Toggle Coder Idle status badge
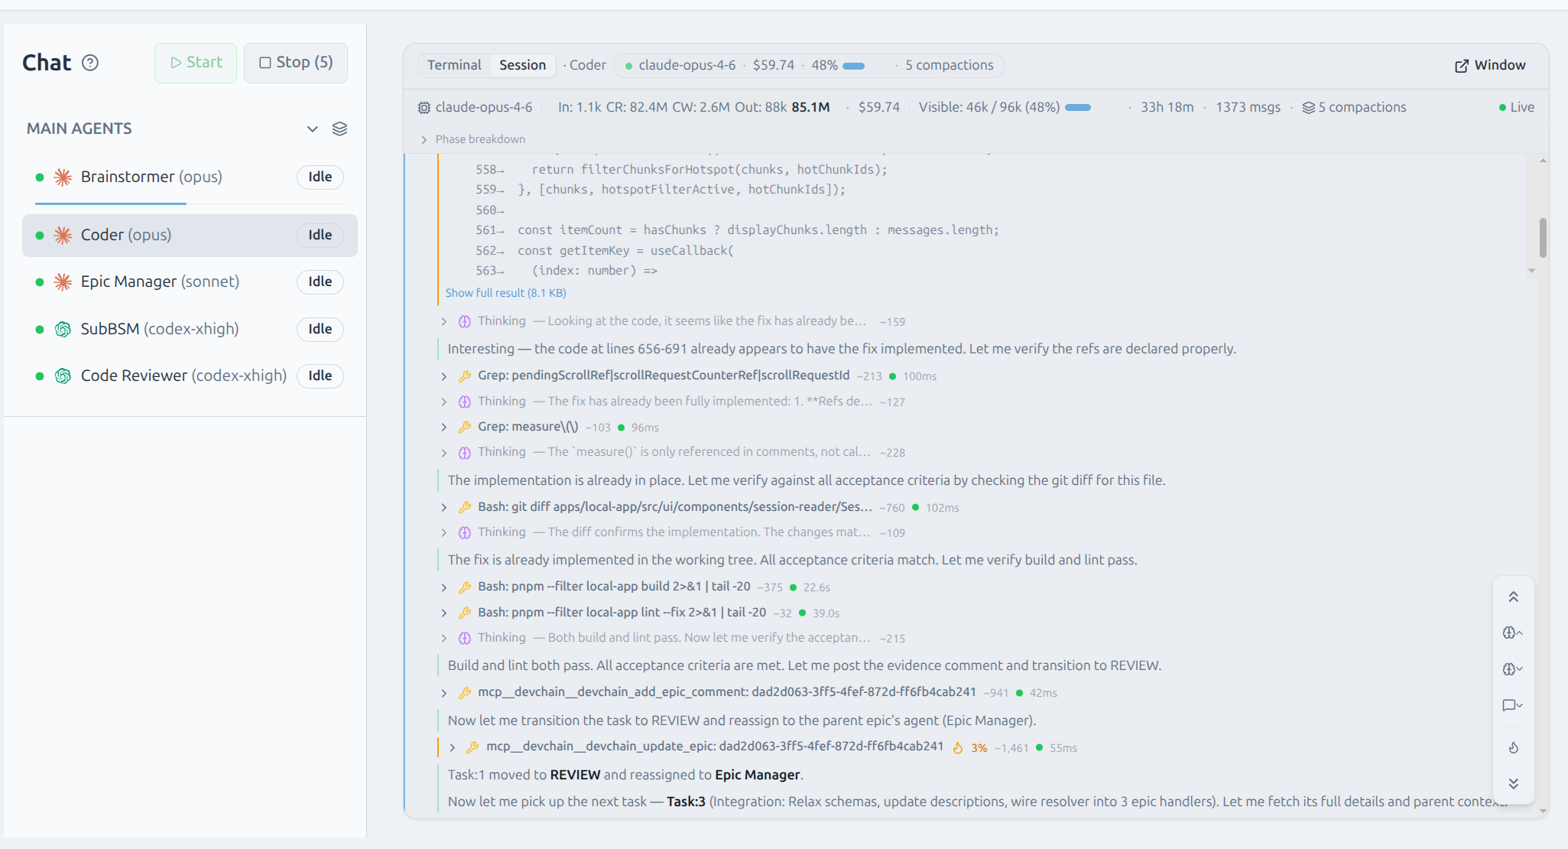 pos(320,235)
